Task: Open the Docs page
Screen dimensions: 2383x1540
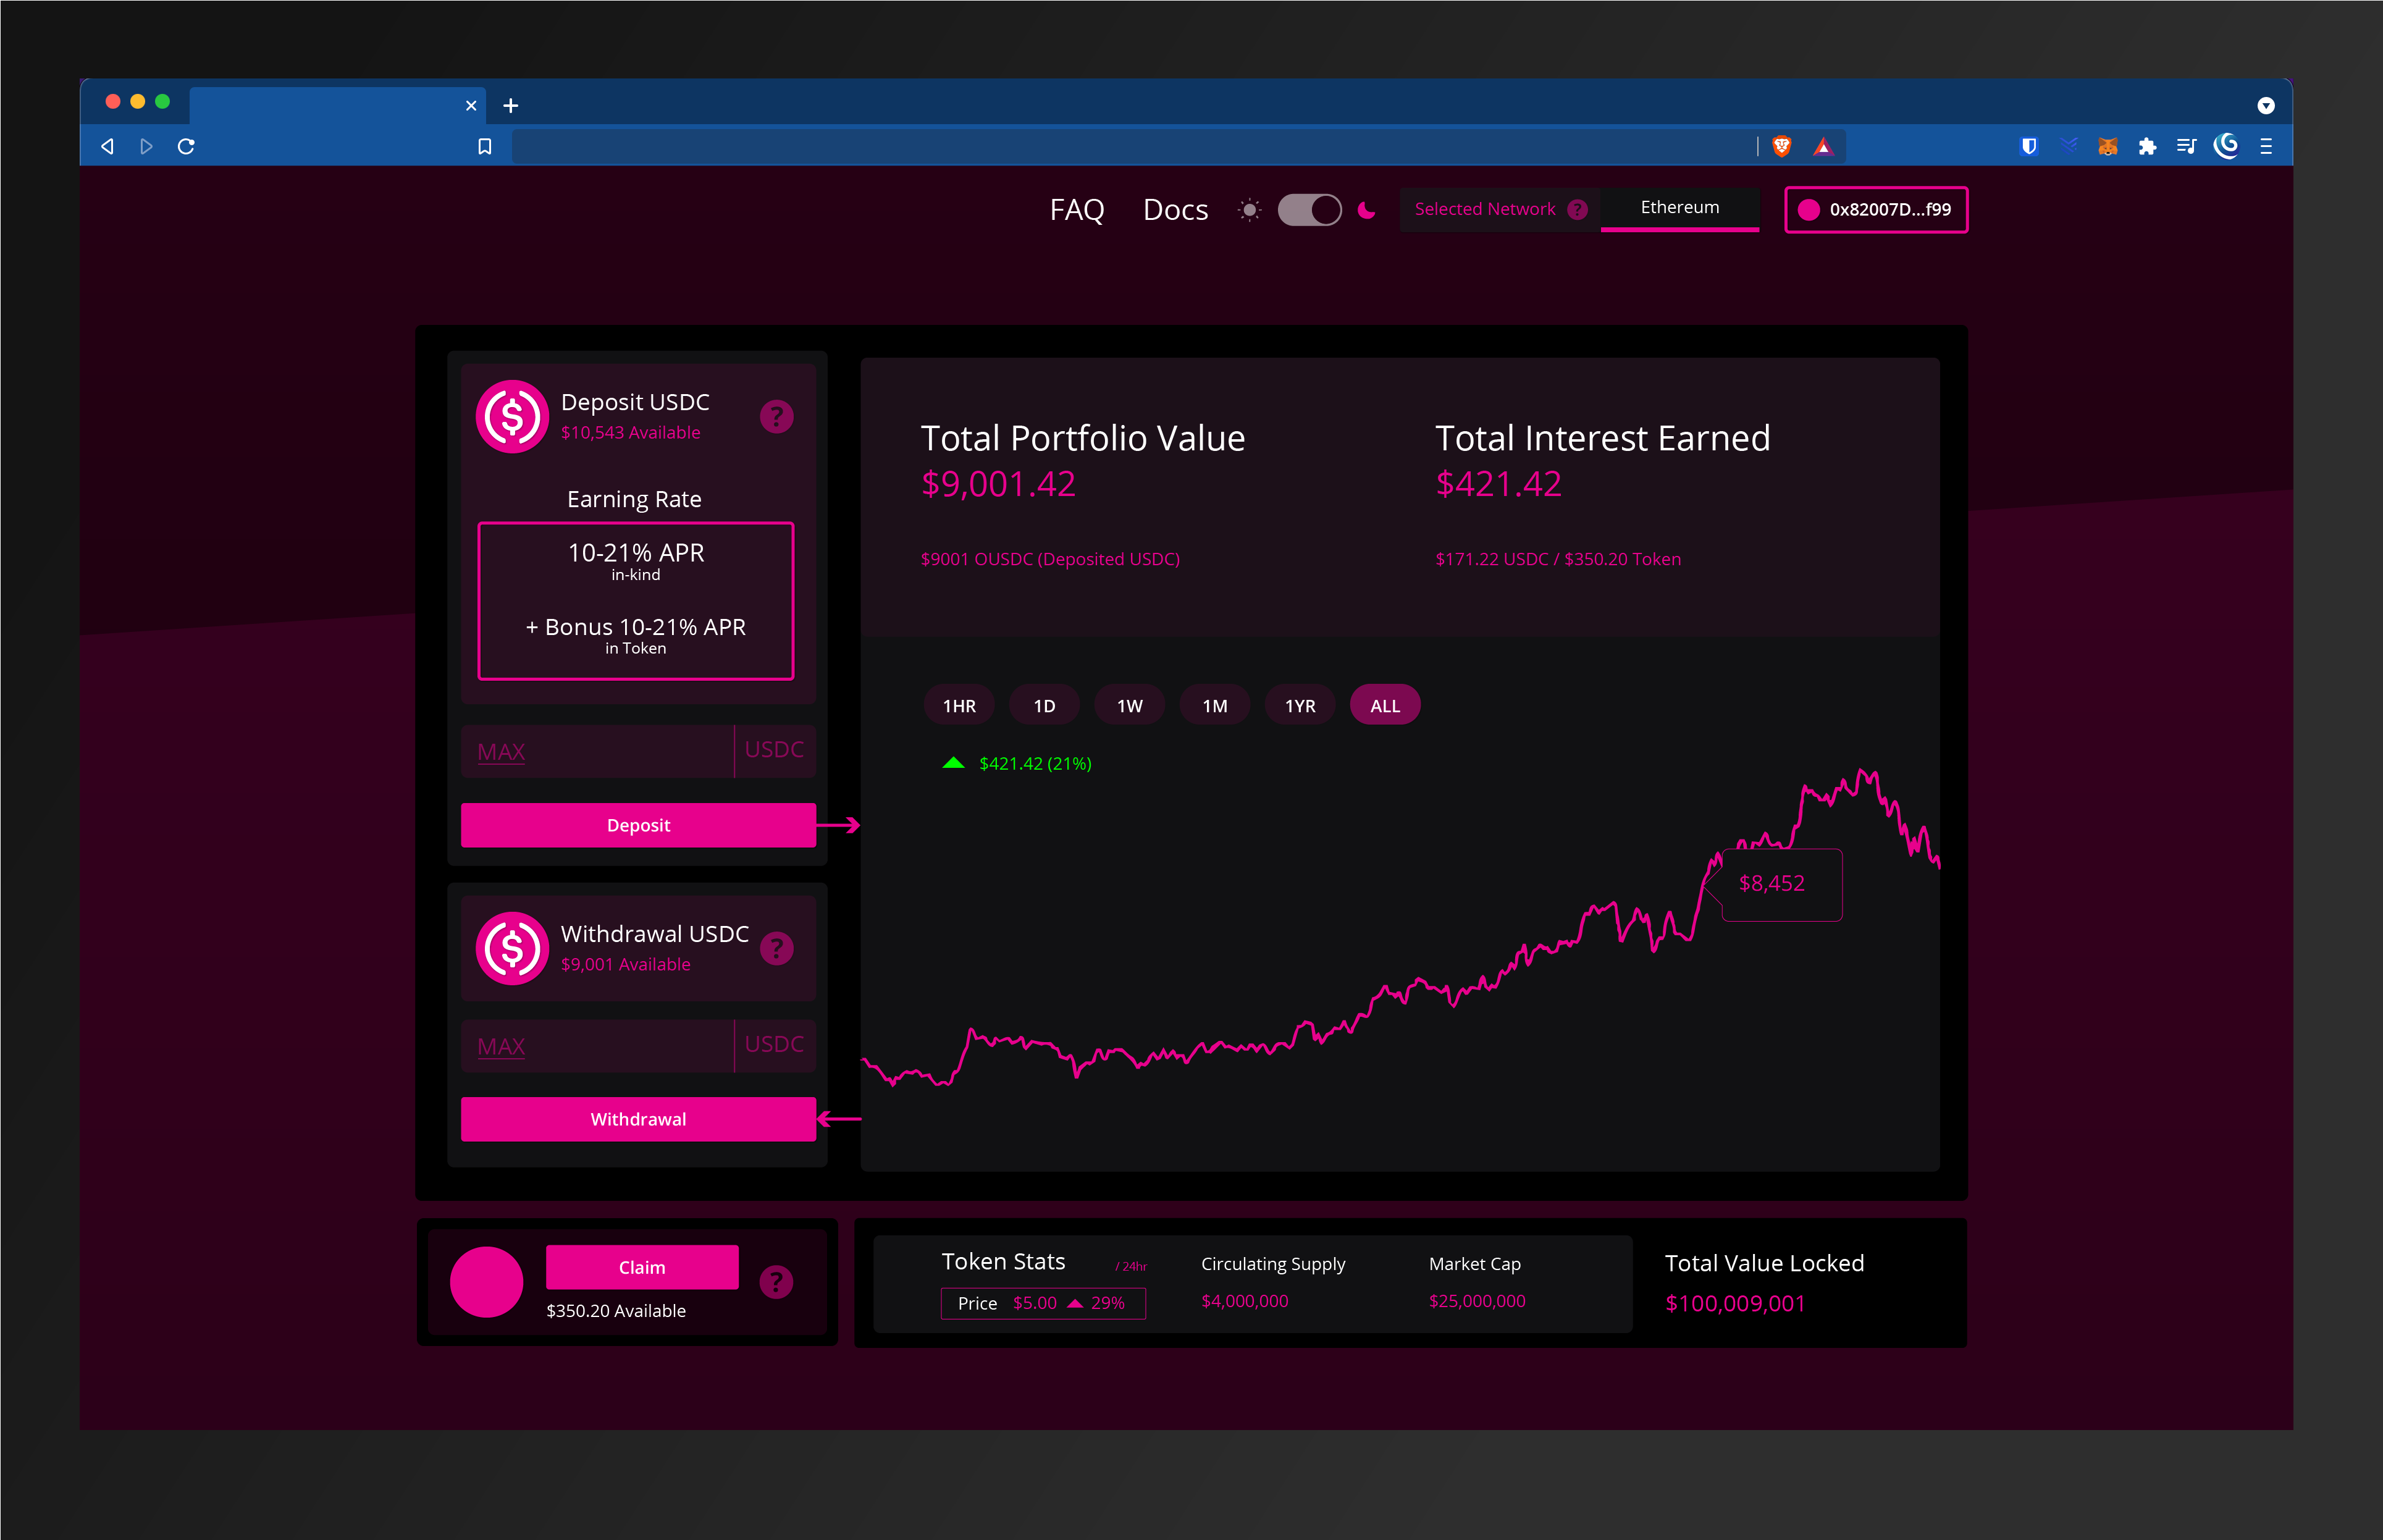Action: [1176, 210]
